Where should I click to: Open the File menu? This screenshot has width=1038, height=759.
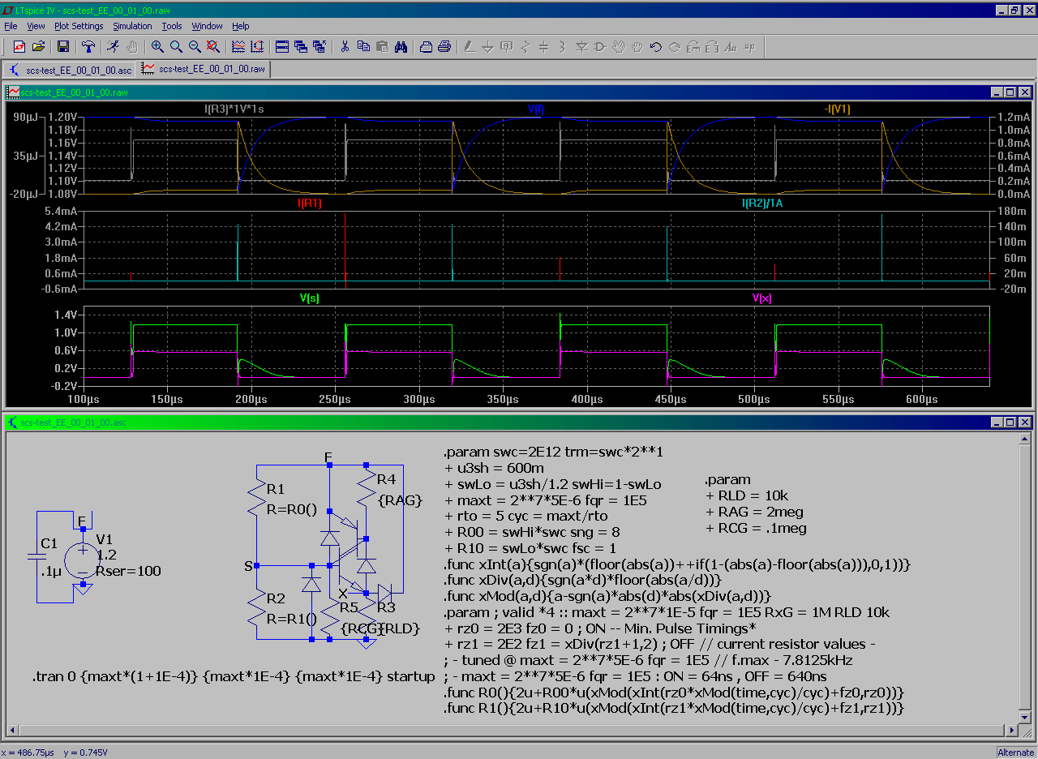point(11,26)
